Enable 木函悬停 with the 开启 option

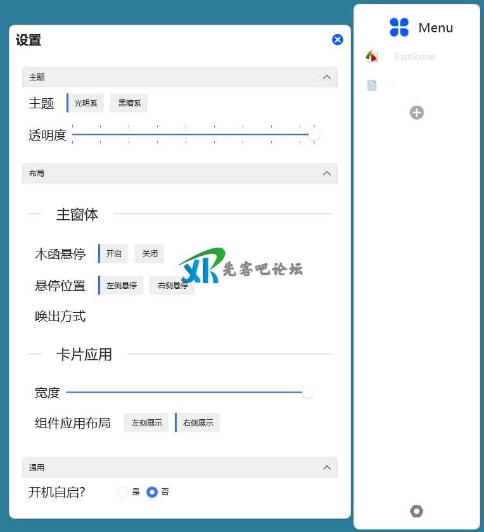point(114,254)
